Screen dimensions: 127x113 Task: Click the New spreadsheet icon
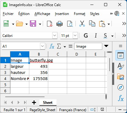pyautogui.click(x=6, y=24)
